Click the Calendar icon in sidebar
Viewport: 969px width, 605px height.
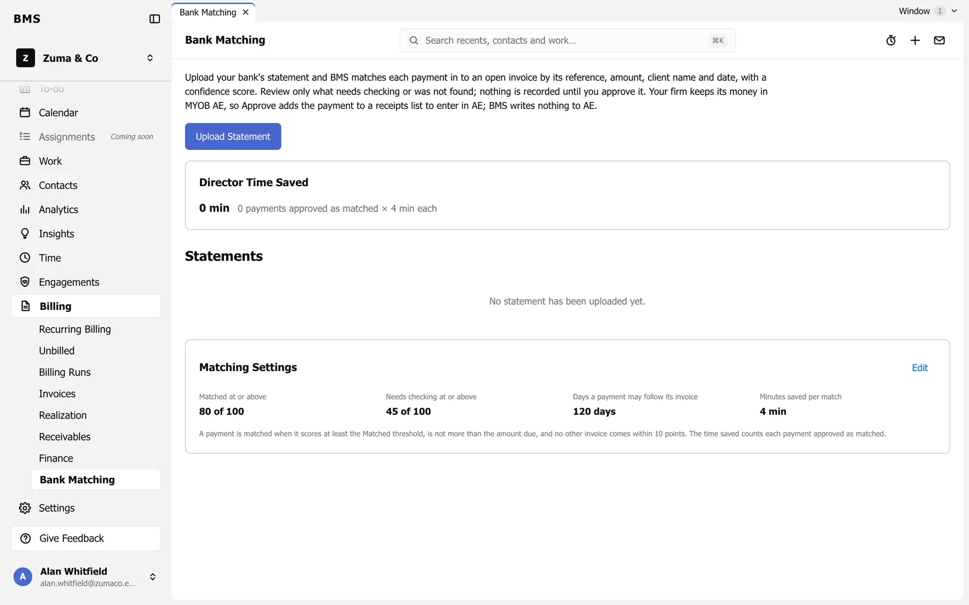(25, 113)
